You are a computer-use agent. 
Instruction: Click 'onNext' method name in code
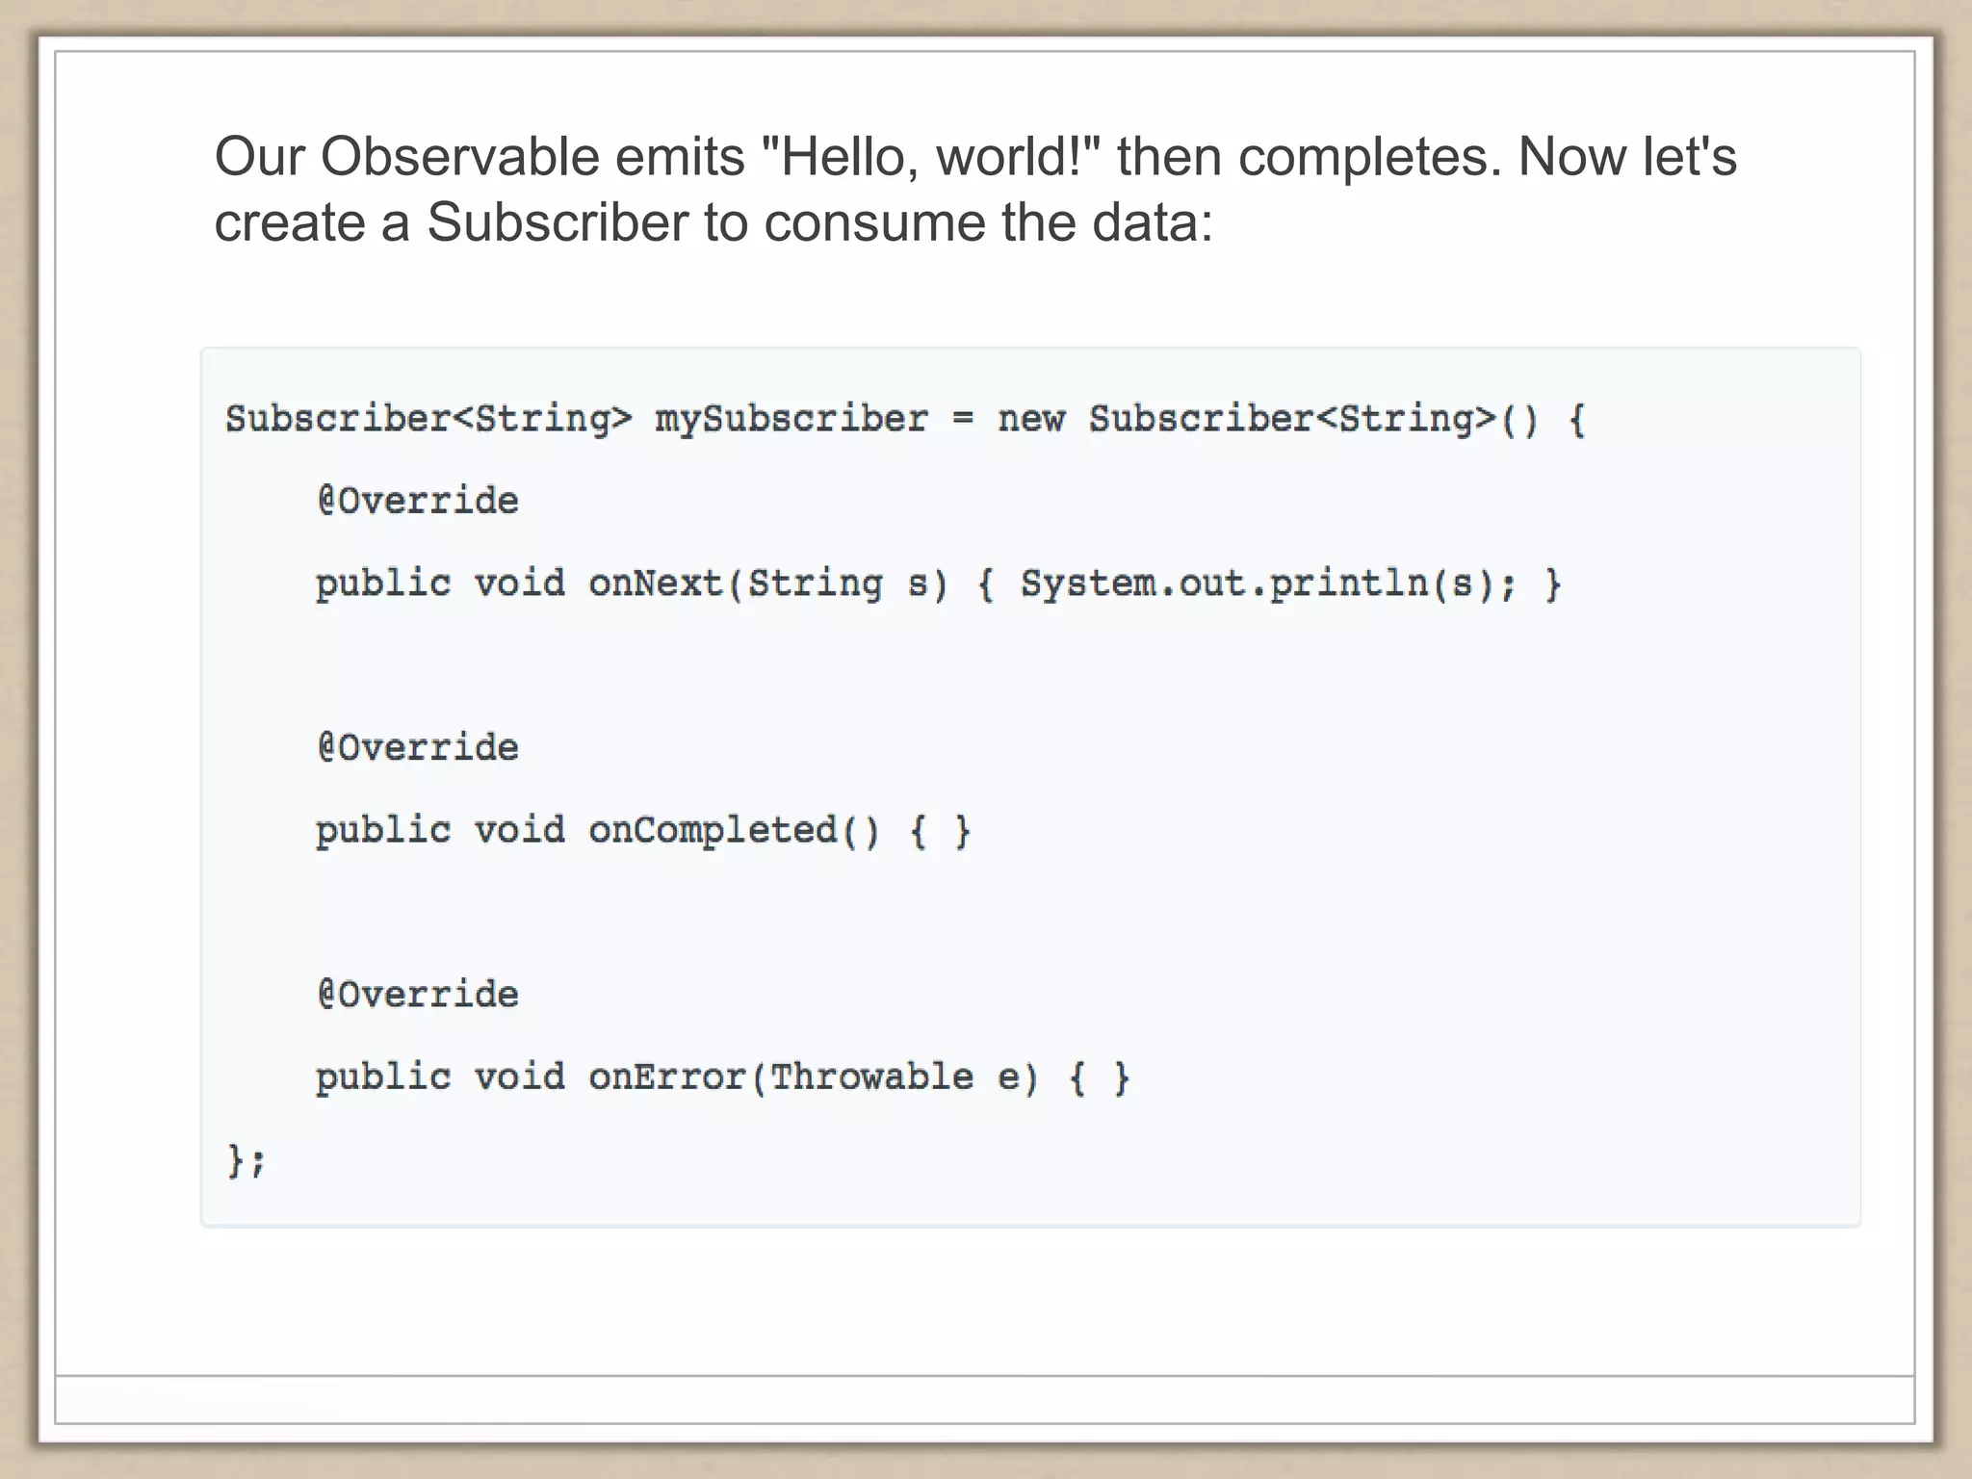click(655, 584)
